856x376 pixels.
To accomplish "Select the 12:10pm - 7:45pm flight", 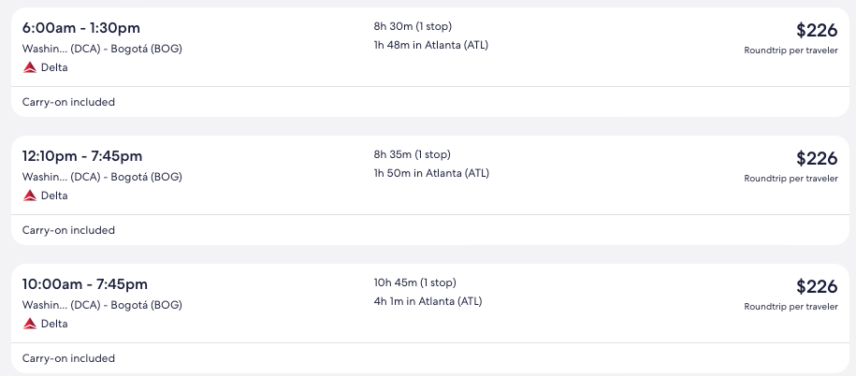I will (82, 156).
